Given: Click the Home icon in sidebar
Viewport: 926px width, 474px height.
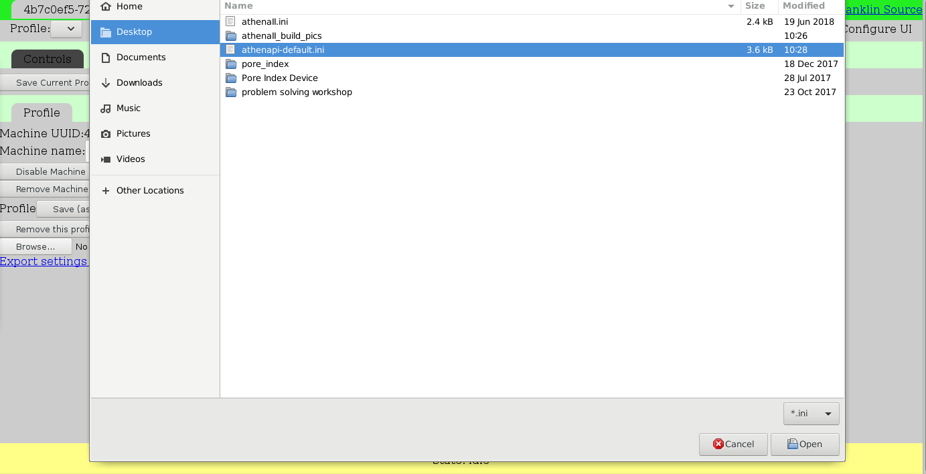Looking at the screenshot, I should [106, 7].
